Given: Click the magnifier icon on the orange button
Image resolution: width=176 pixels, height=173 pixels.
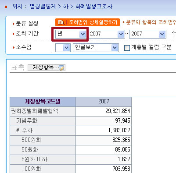Looking at the screenshot, I should pos(61,22).
